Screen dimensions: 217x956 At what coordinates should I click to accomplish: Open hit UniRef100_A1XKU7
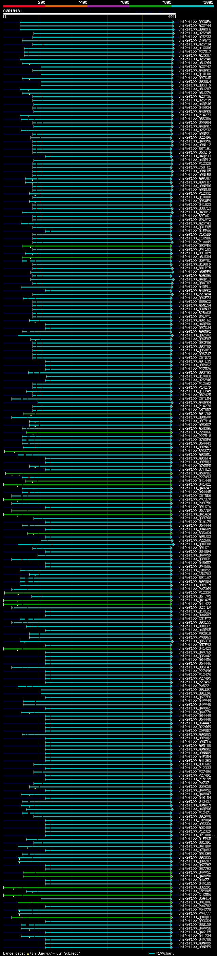click(x=195, y=55)
